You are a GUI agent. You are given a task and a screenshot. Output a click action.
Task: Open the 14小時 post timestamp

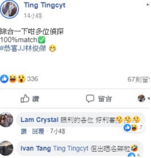click(33, 16)
